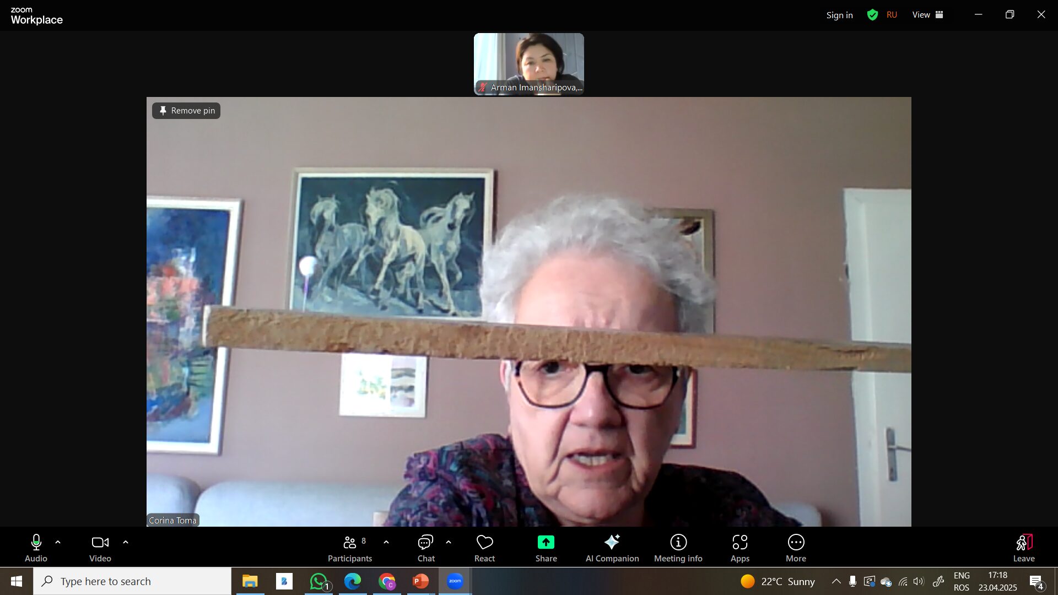1058x595 pixels.
Task: Open AI Companion
Action: click(x=612, y=548)
